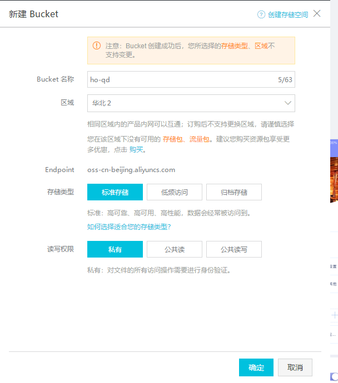Click the plus icon in background page
Viewport: 338px width, 383px height.
pos(334,315)
